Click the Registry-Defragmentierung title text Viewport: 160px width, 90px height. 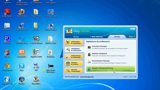[x=102, y=68]
